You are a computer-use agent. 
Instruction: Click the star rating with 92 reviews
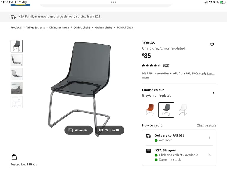coord(156,66)
